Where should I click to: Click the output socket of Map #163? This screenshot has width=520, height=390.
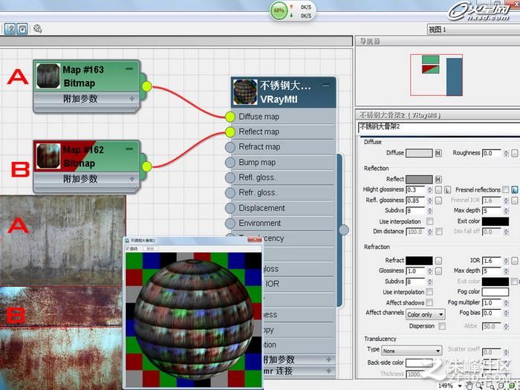coord(146,87)
